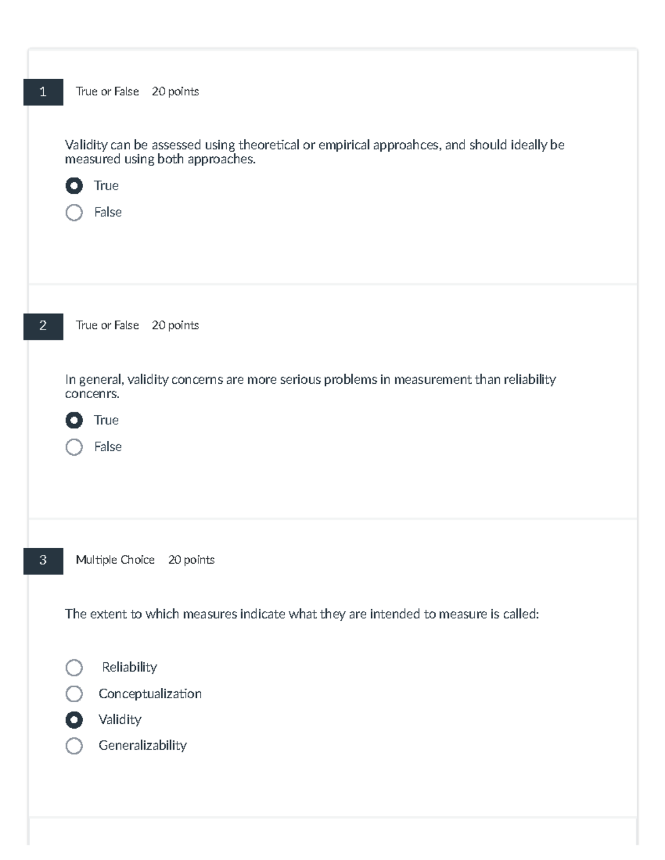Click the True or False heading of question 1

[x=106, y=91]
